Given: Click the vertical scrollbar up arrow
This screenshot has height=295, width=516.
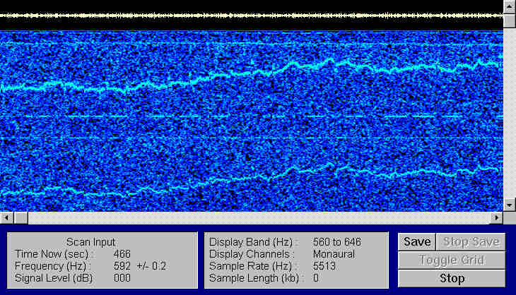Looking at the screenshot, I should point(510,6).
